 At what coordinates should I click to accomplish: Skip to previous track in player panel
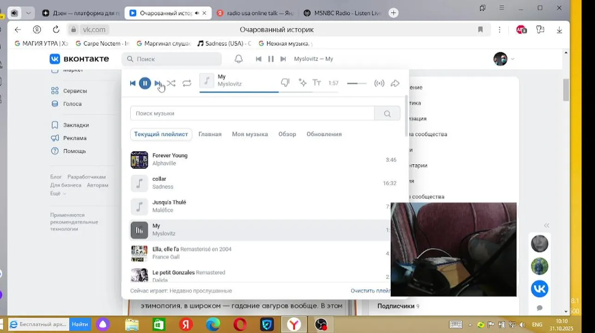coord(133,83)
